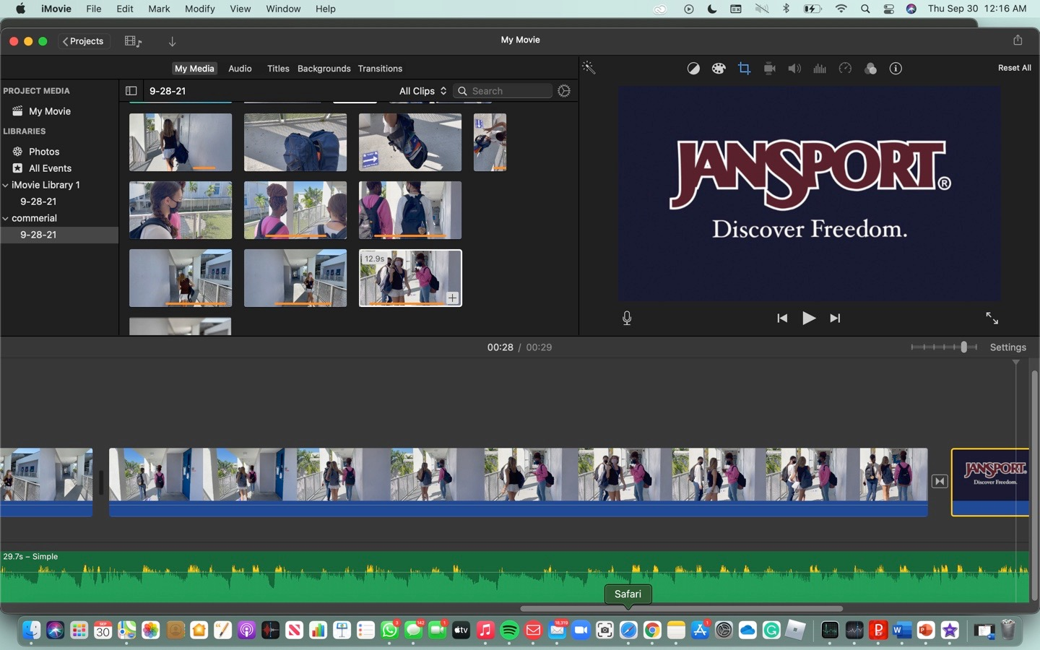The height and width of the screenshot is (650, 1040).
Task: Select the Jansport clip in timeline
Action: click(990, 482)
